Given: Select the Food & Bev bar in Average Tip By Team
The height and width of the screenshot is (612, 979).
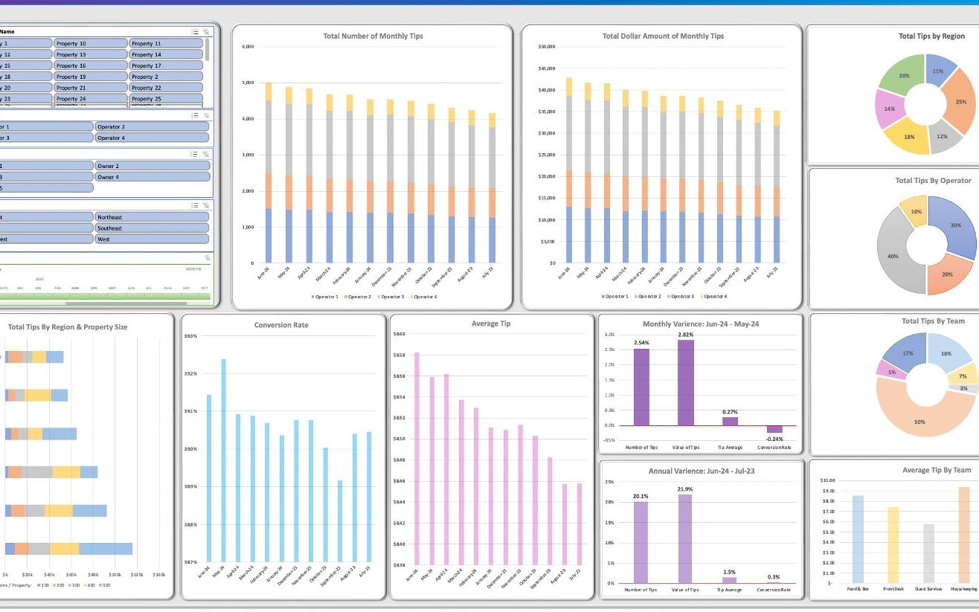Looking at the screenshot, I should click(x=858, y=539).
